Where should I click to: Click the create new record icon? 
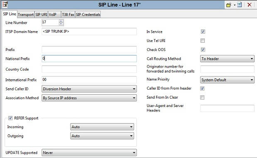[x=229, y=5]
